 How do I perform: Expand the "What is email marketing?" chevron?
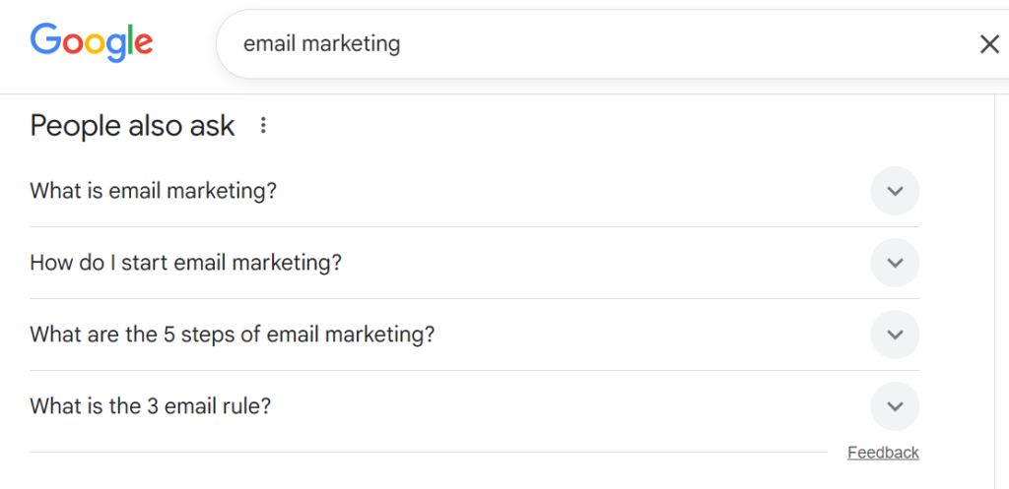click(x=895, y=191)
